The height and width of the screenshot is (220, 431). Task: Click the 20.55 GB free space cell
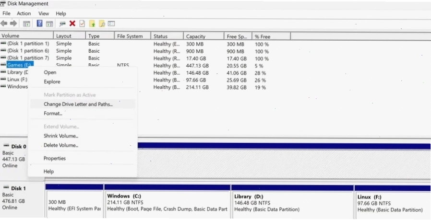(237, 66)
